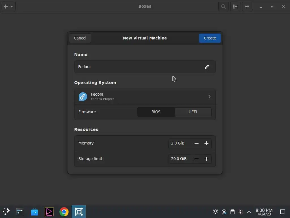Open the search icon in Boxes header

[223, 7]
